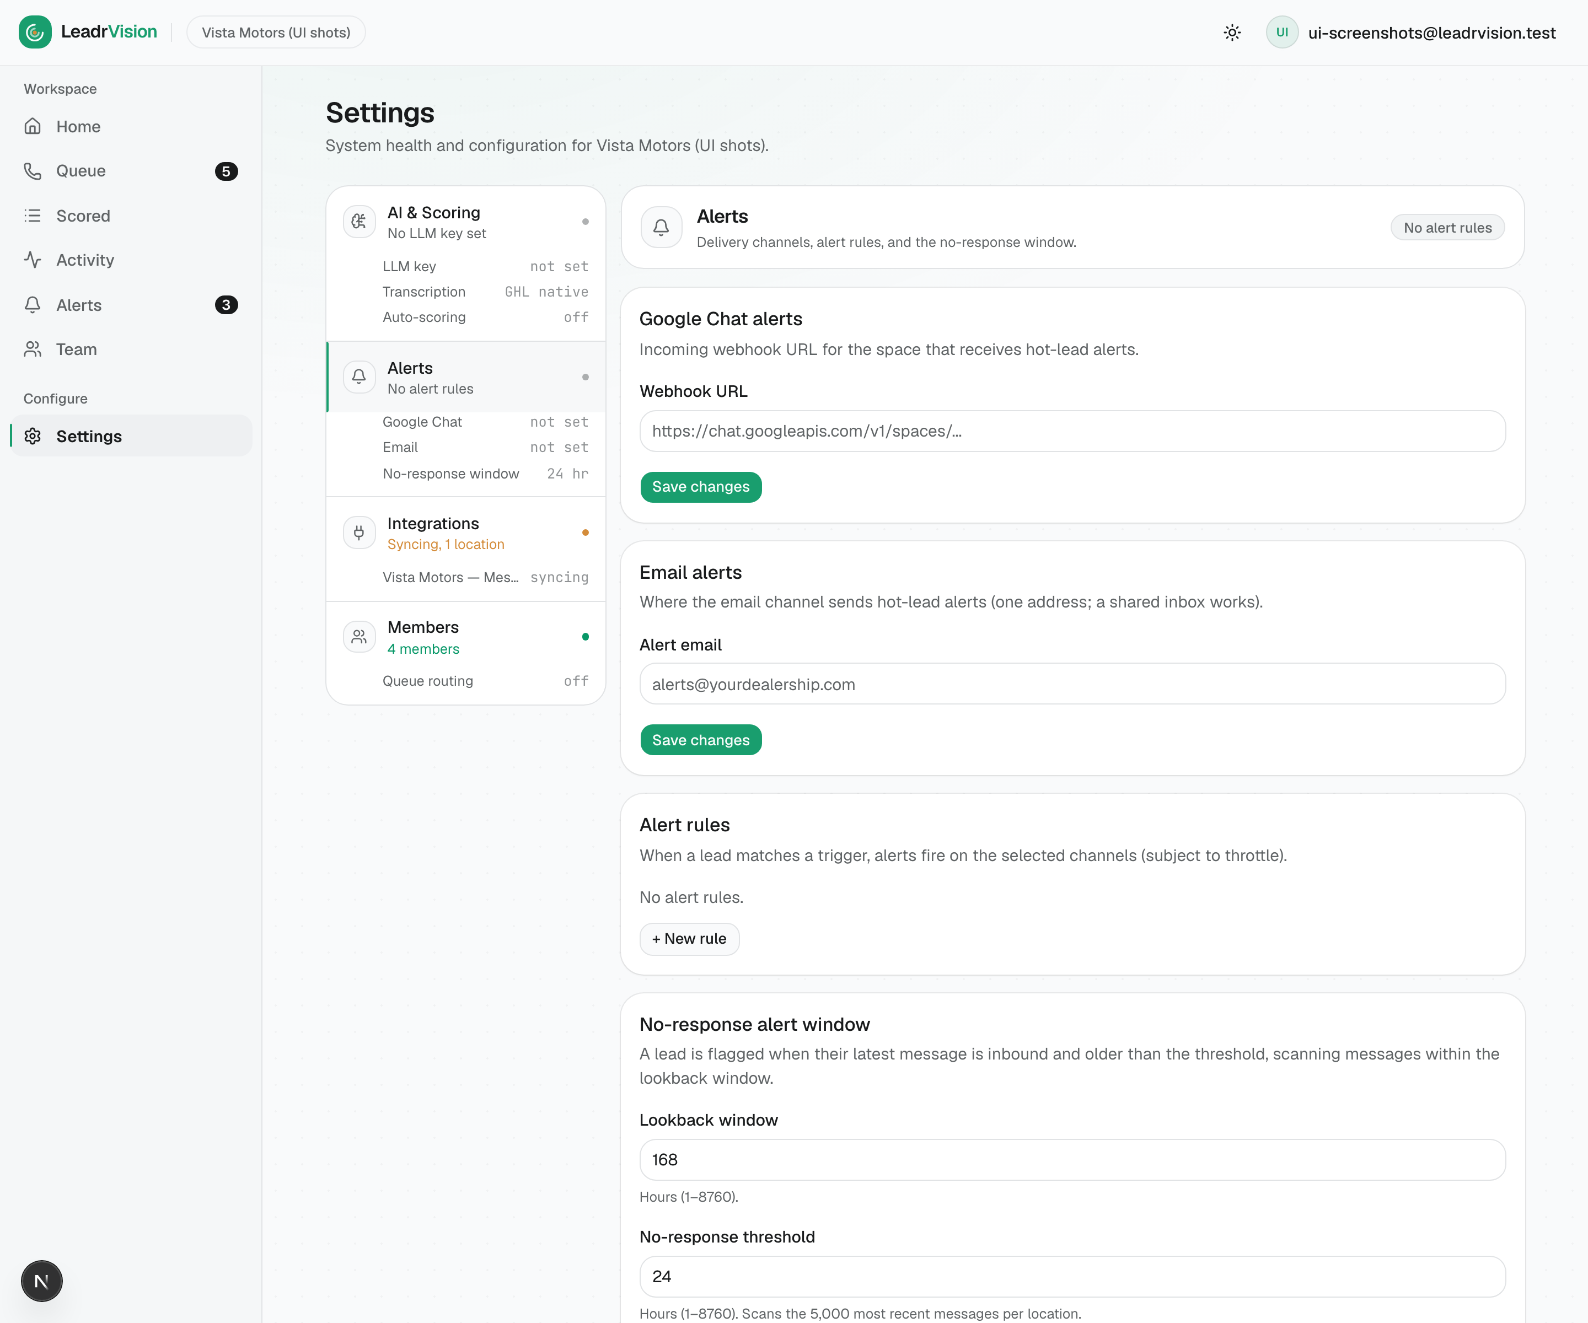Click the Settings gear icon
The width and height of the screenshot is (1588, 1323).
point(33,436)
